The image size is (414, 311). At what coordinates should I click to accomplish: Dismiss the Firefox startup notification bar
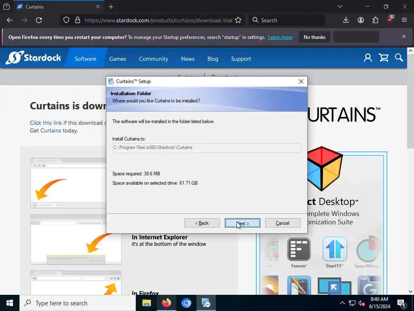click(x=404, y=36)
